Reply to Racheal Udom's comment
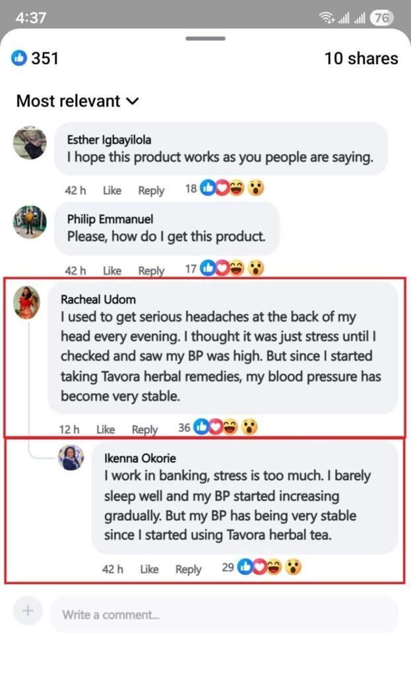411x676 pixels. [144, 430]
